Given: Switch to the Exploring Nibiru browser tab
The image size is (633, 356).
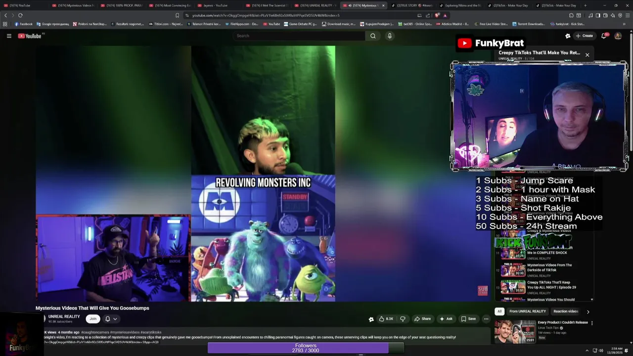Looking at the screenshot, I should tap(461, 5).
